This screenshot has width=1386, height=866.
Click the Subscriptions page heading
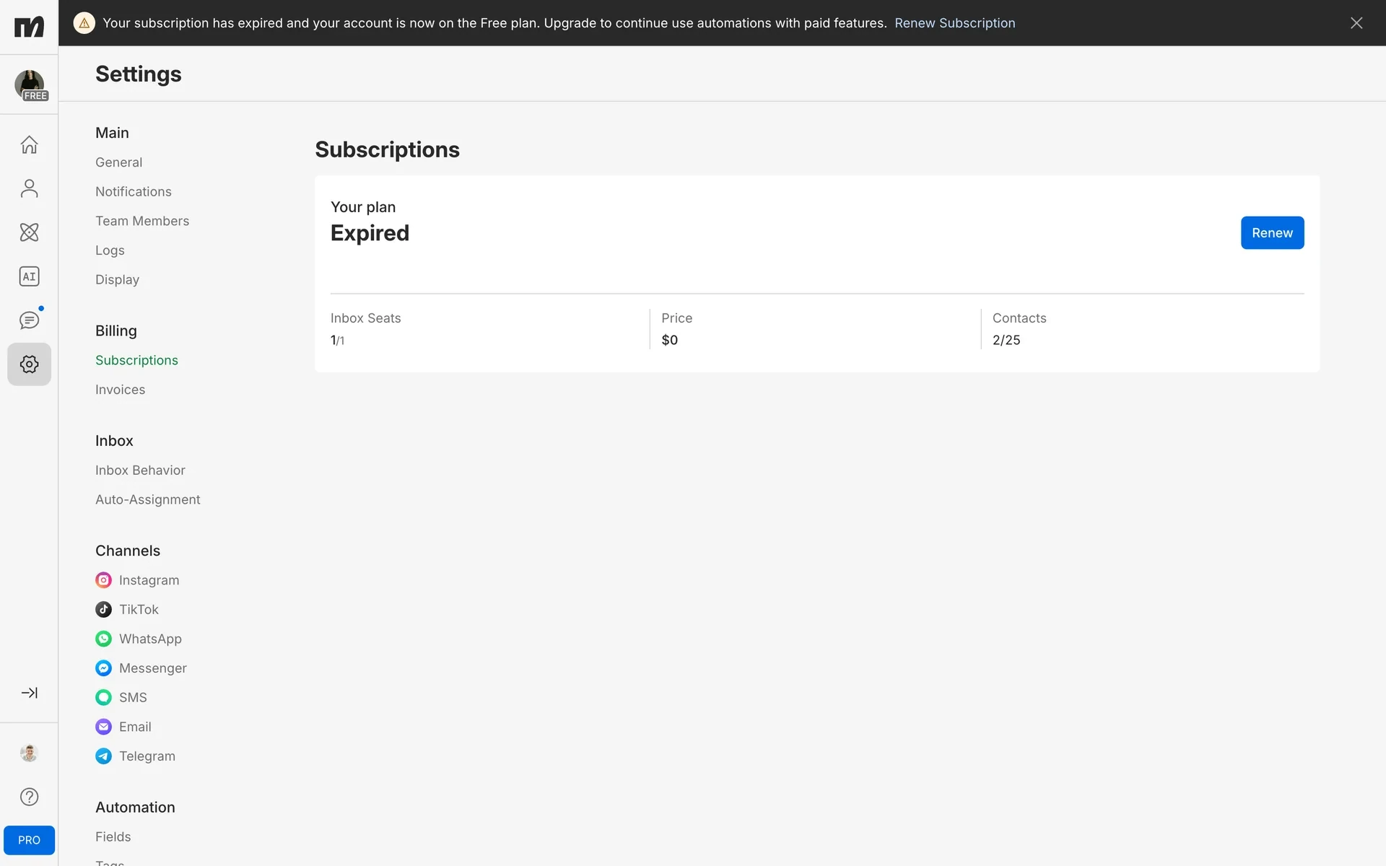point(387,149)
